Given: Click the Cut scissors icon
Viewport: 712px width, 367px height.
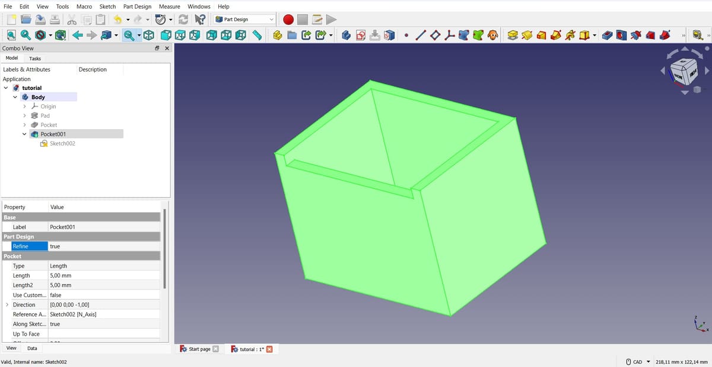Looking at the screenshot, I should click(72, 20).
